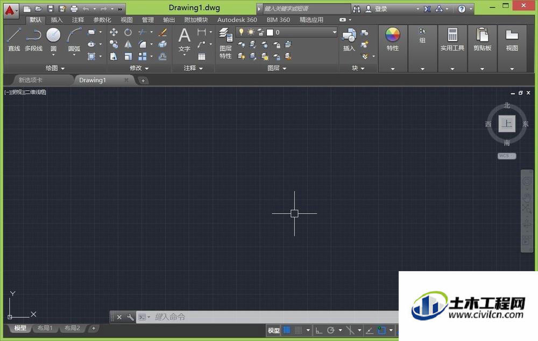Image resolution: width=538 pixels, height=341 pixels.
Task: Open the Insert (插入) ribbon tab
Action: pyautogui.click(x=56, y=20)
